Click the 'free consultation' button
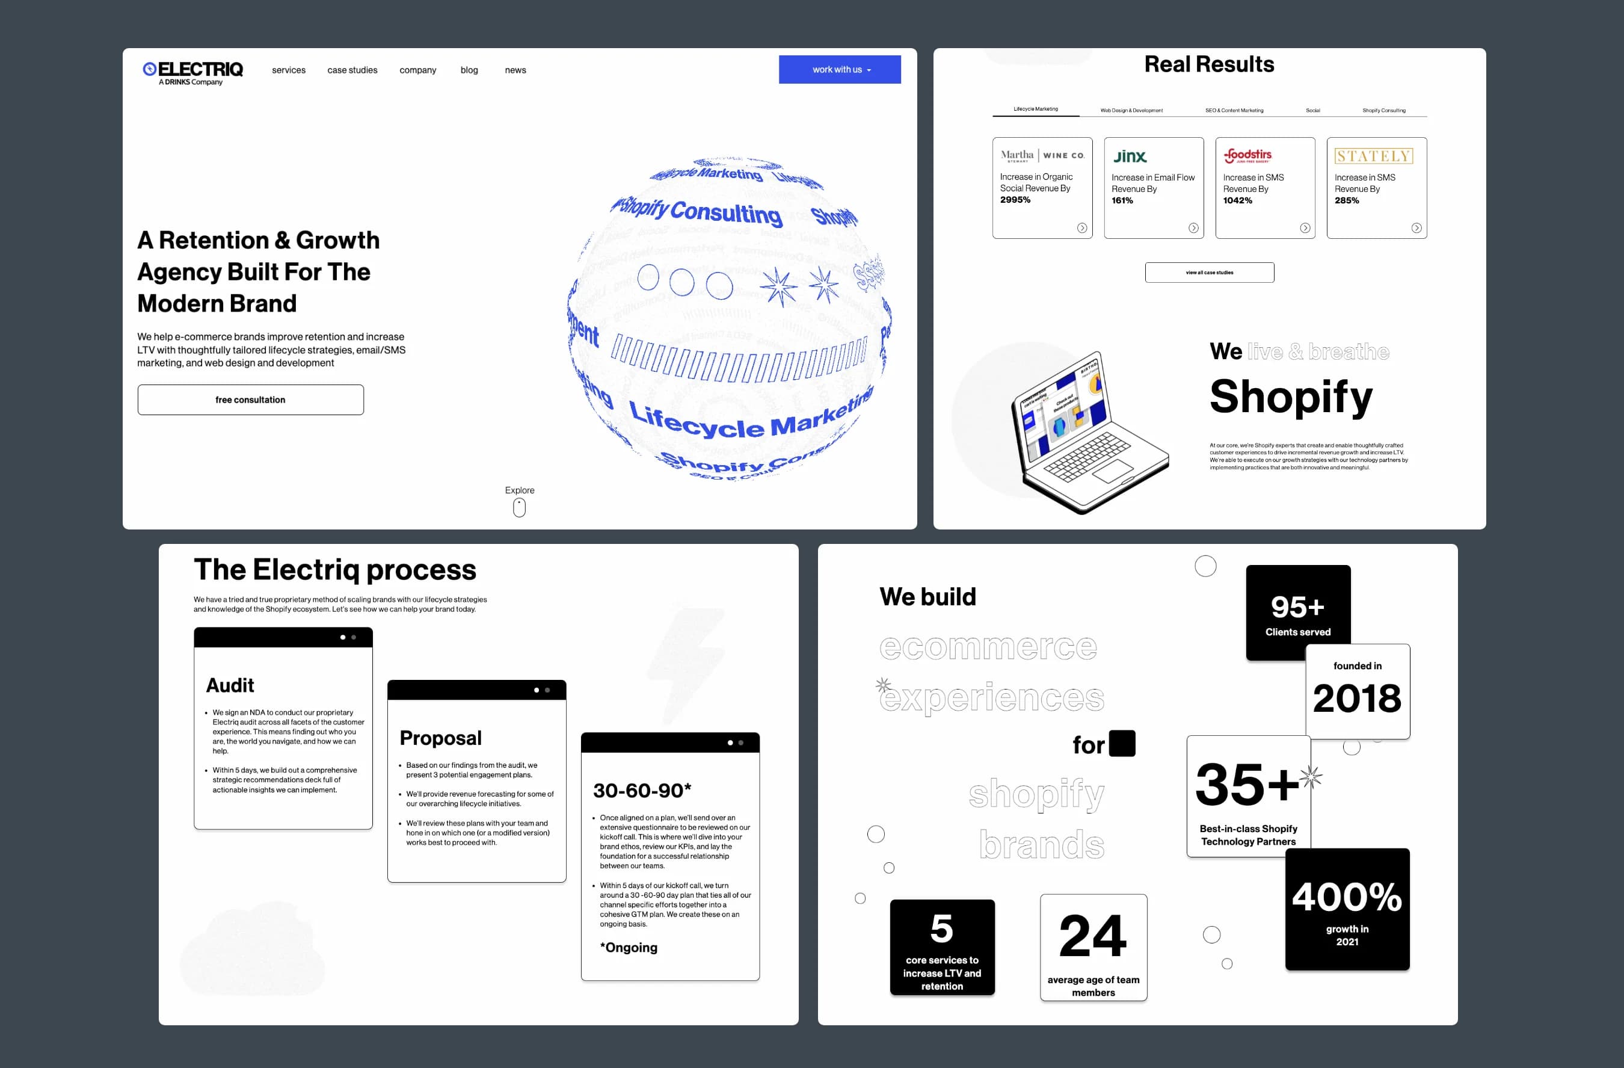 [250, 400]
